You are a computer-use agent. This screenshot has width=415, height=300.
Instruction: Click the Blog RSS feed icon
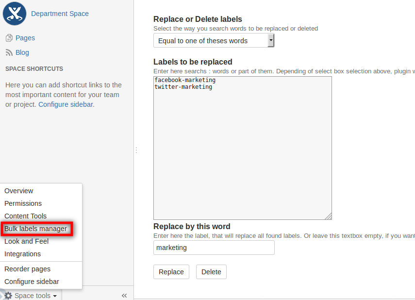[x=9, y=52]
